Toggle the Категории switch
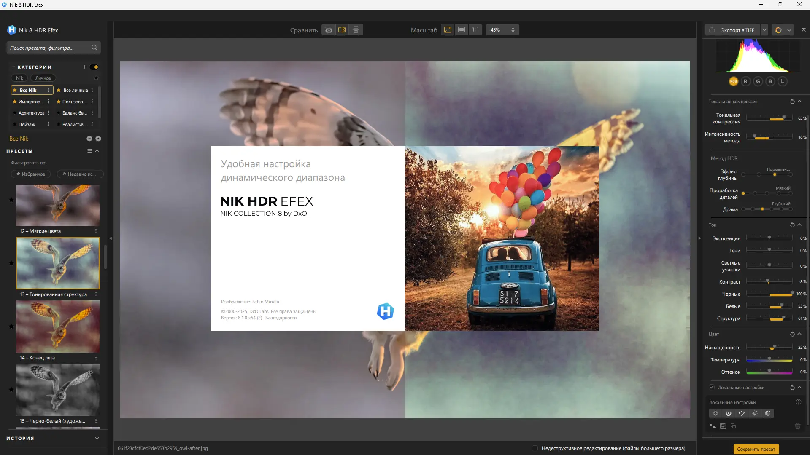 point(94,67)
